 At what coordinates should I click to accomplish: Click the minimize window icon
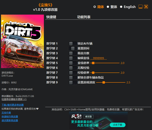[140, 7]
